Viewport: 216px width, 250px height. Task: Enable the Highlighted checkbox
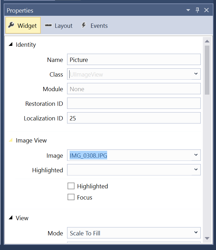click(71, 186)
